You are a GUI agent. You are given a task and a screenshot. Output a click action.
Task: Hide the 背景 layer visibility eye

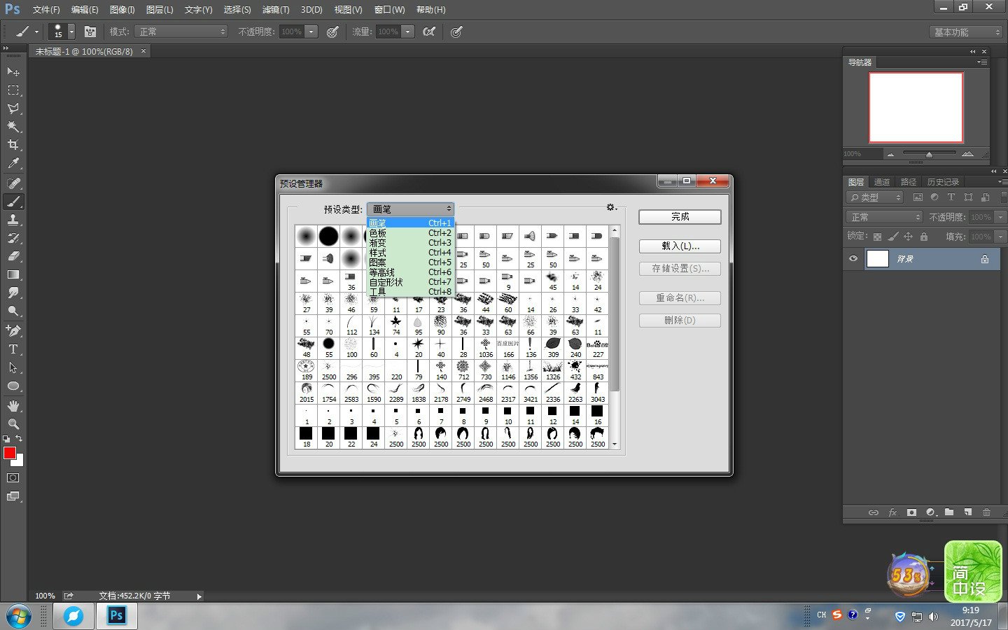(853, 258)
